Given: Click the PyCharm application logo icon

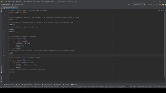Looking at the screenshot, I should 2,2.
